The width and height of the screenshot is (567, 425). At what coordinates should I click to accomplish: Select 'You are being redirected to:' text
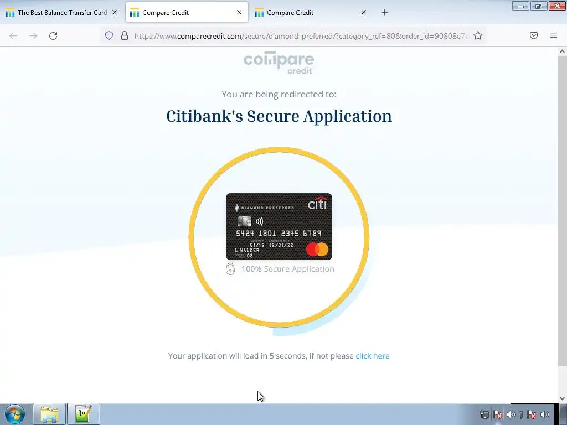(279, 94)
